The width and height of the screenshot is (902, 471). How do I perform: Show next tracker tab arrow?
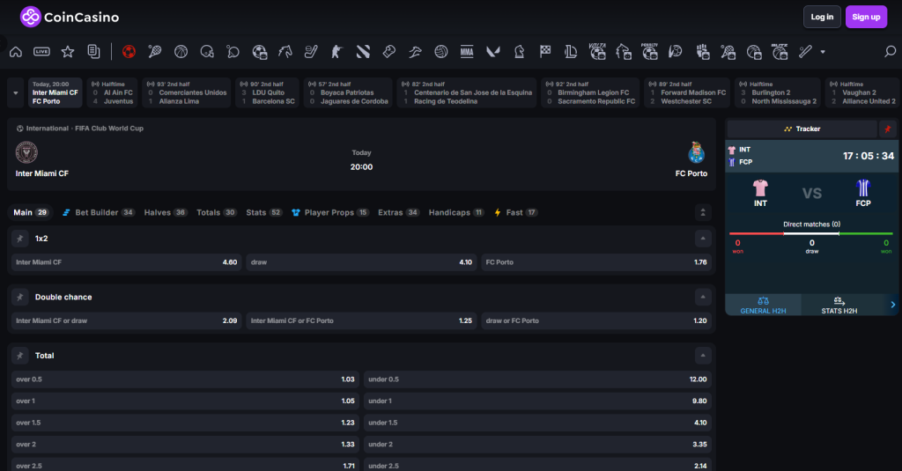point(893,305)
